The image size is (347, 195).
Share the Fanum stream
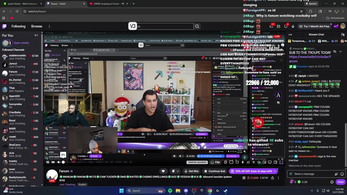pos(272,178)
